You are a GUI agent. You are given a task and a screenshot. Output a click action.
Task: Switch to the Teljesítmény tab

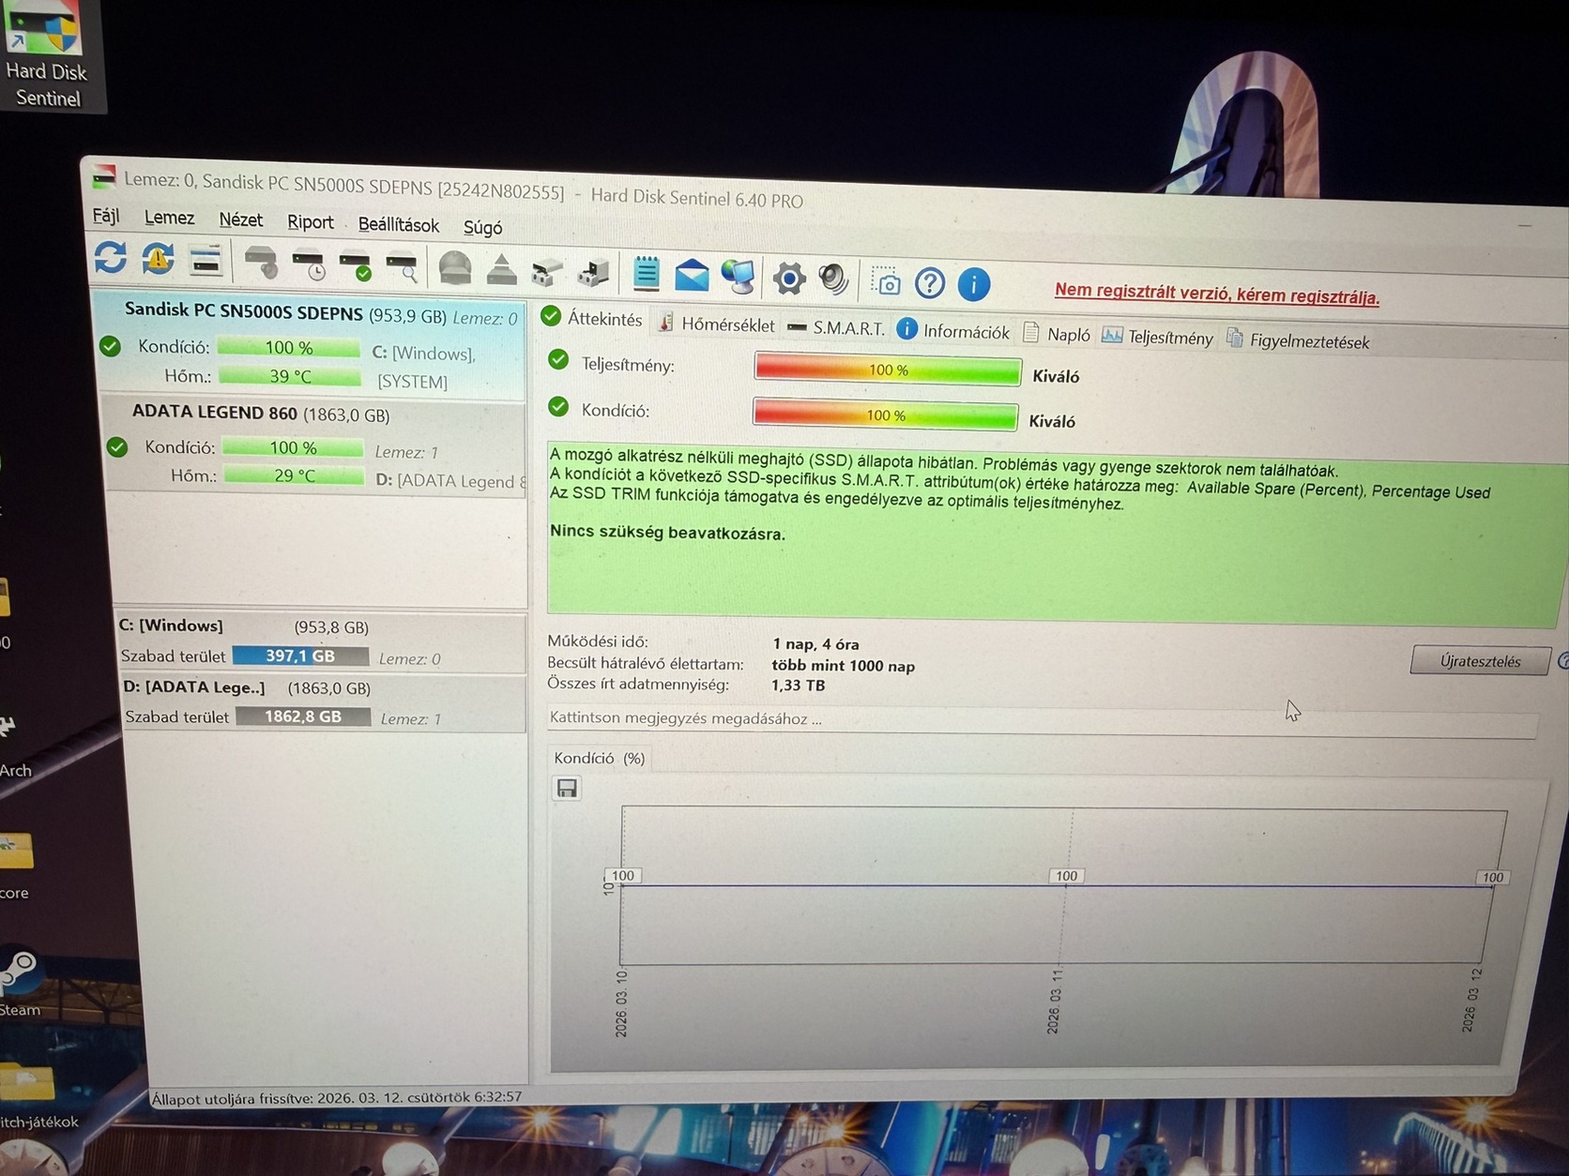coord(1157,337)
